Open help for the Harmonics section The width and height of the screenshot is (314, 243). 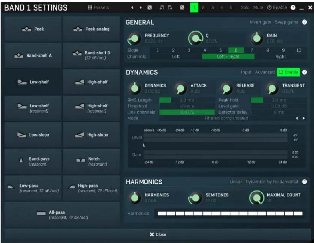point(304,182)
